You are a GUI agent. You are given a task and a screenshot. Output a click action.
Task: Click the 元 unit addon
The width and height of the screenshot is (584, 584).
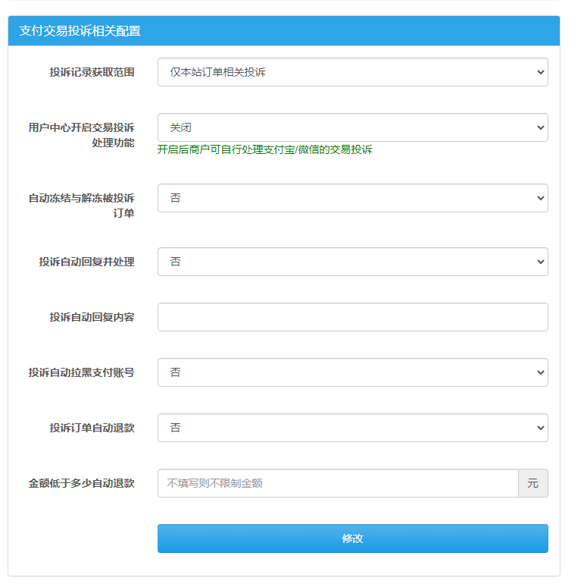[532, 483]
